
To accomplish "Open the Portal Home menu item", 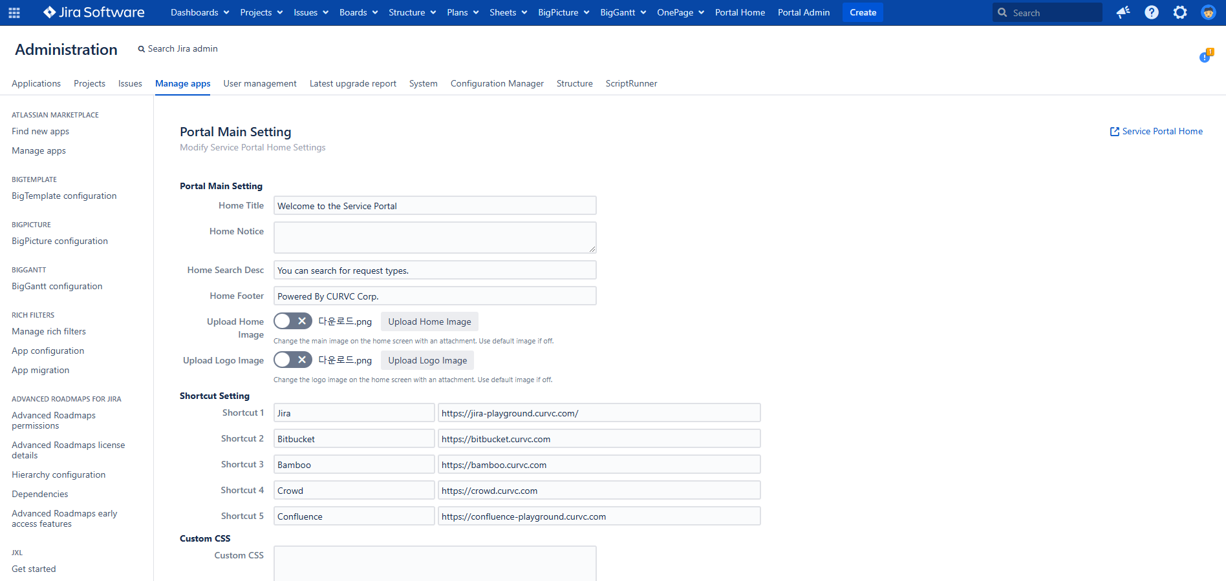I will (740, 12).
